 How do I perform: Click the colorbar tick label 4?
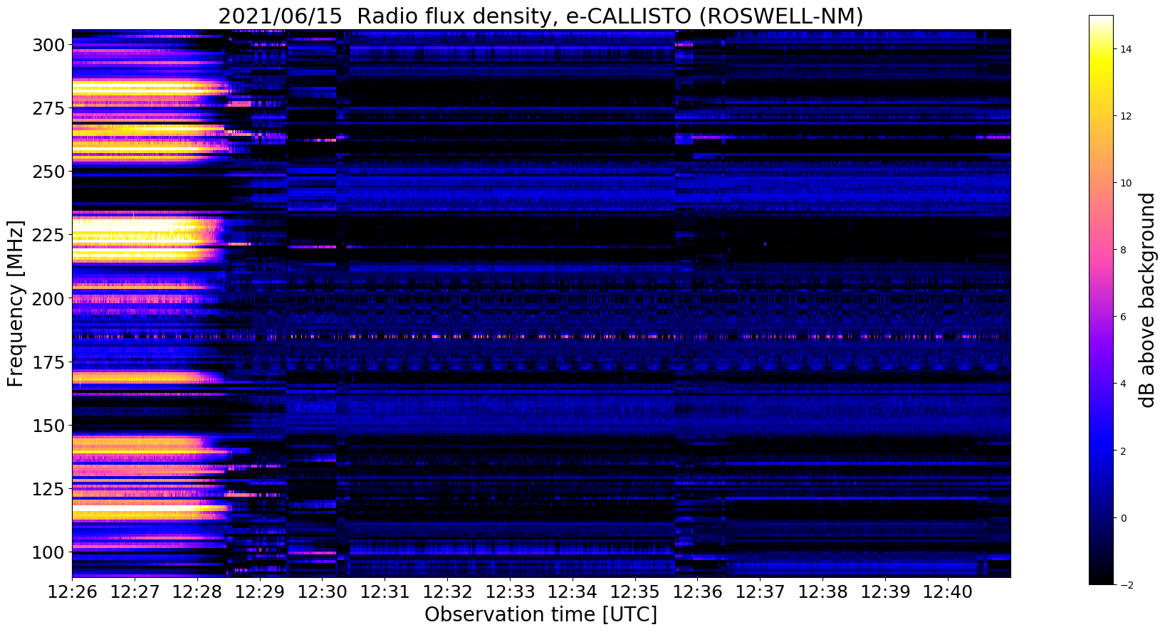tap(1124, 384)
